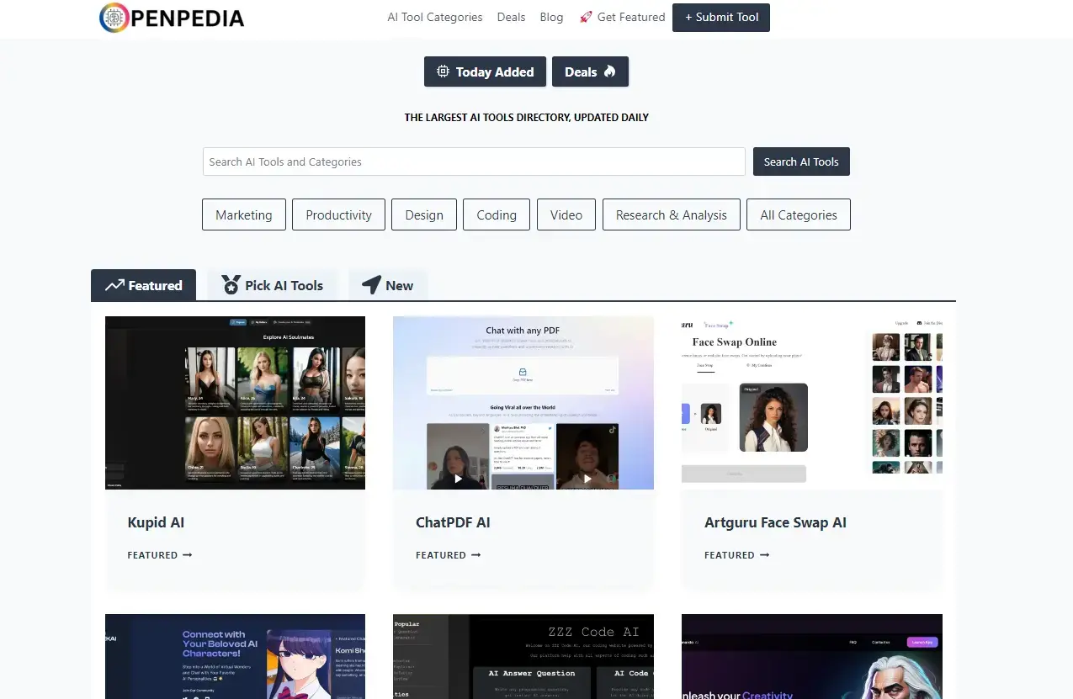
Task: Open the ZZZ Code AI thumbnail
Action: click(x=523, y=656)
